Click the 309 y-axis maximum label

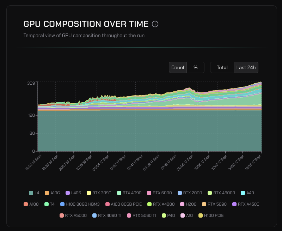point(31,83)
